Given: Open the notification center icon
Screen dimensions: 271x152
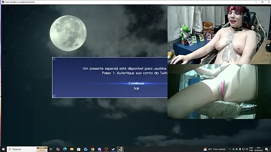Looking at the screenshot, I should click(267, 149).
